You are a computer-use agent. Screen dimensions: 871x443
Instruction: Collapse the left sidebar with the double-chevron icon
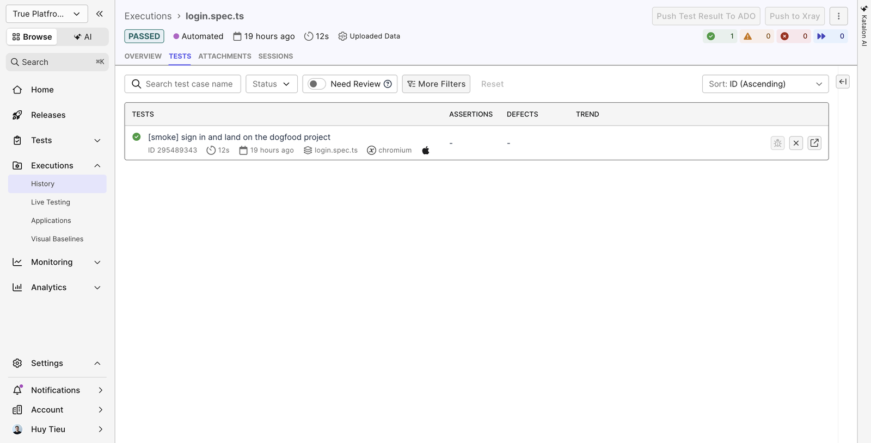pyautogui.click(x=99, y=14)
